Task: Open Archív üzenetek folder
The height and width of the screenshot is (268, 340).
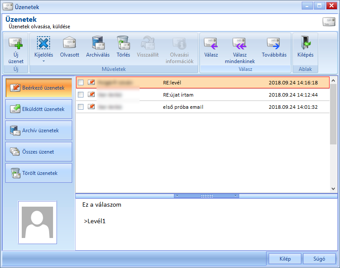Action: click(39, 131)
